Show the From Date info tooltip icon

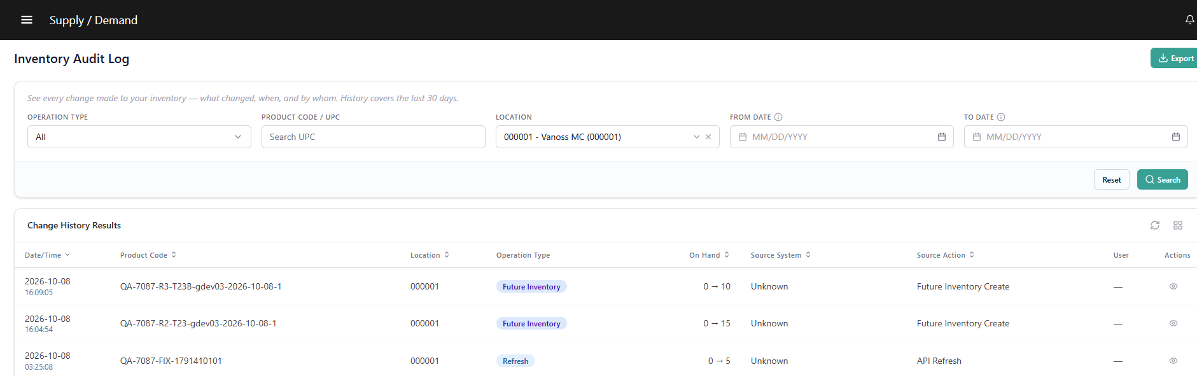pos(778,117)
